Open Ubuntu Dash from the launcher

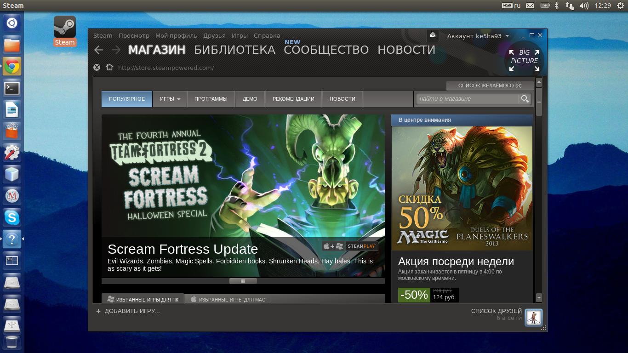(x=12, y=23)
